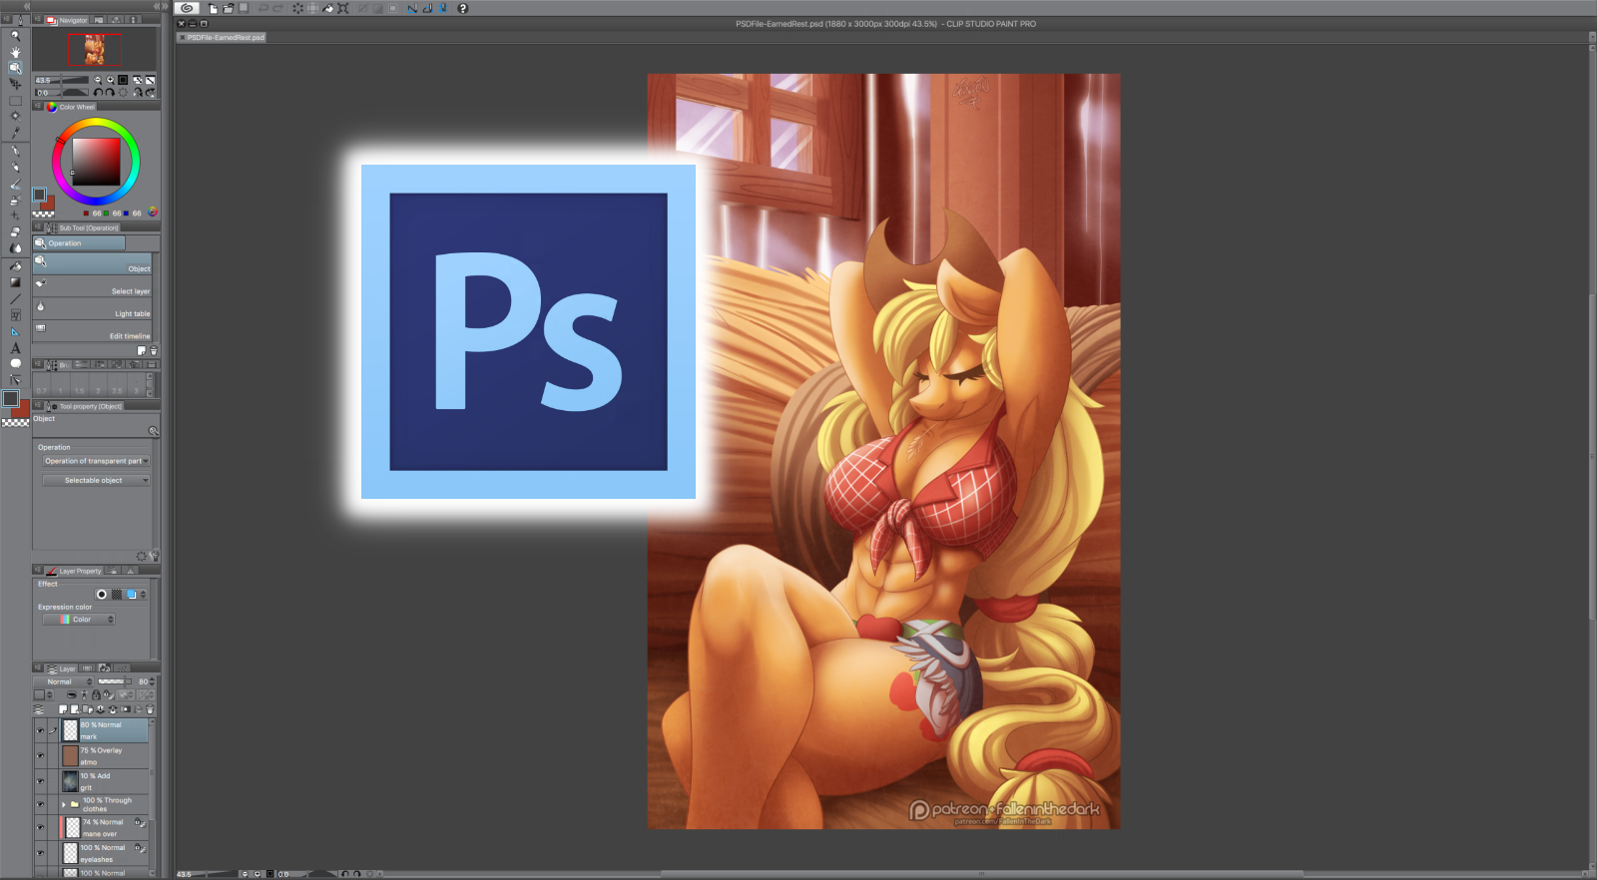The image size is (1597, 880).
Task: Select the Eyedropper tool
Action: [x=15, y=133]
